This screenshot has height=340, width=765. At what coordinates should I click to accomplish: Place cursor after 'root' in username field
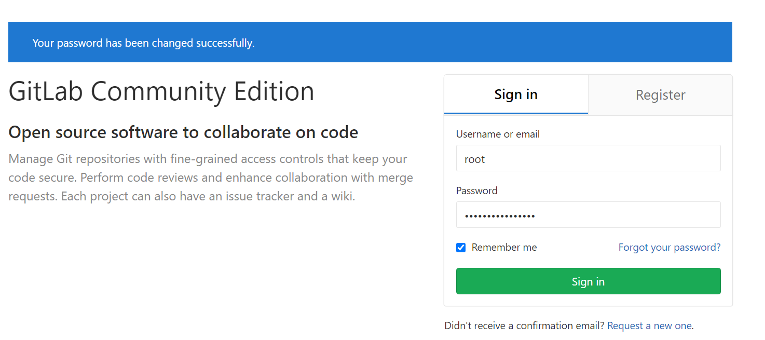[x=487, y=159]
